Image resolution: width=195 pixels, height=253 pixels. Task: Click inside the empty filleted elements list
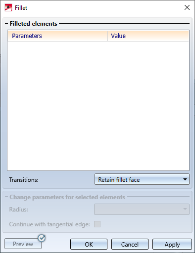click(x=98, y=106)
